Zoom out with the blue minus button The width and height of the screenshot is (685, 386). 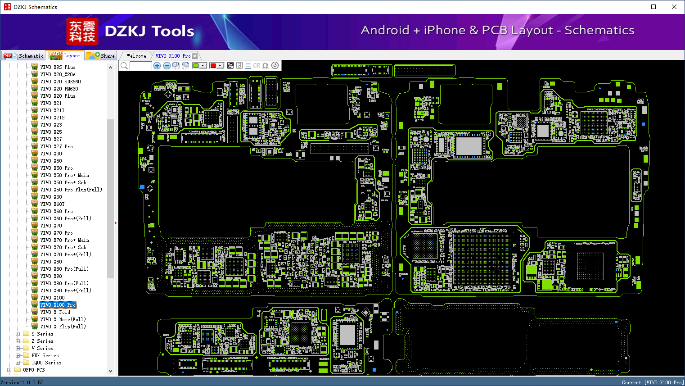[167, 66]
